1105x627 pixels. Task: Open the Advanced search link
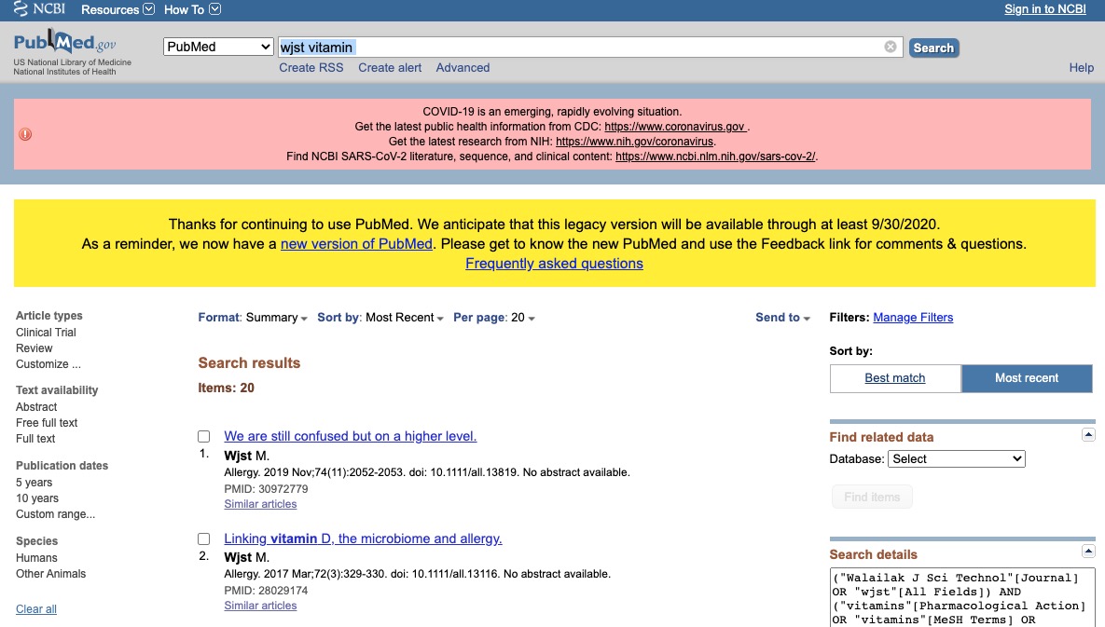coord(463,68)
